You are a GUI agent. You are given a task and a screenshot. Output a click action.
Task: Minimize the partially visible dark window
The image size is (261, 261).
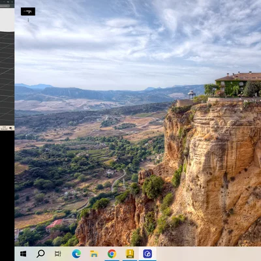(x=4, y=1)
